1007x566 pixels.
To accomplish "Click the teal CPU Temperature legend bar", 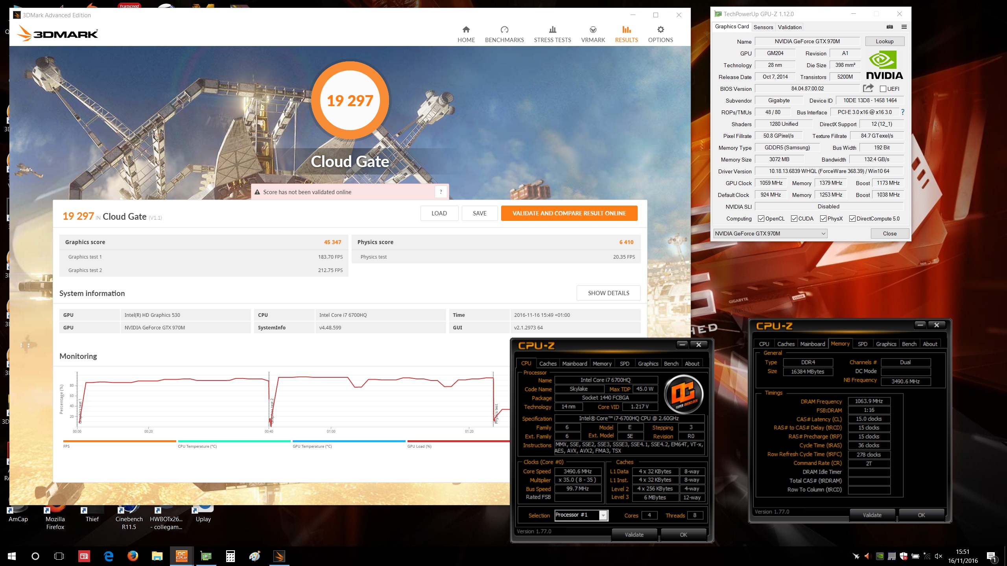I will 234,441.
